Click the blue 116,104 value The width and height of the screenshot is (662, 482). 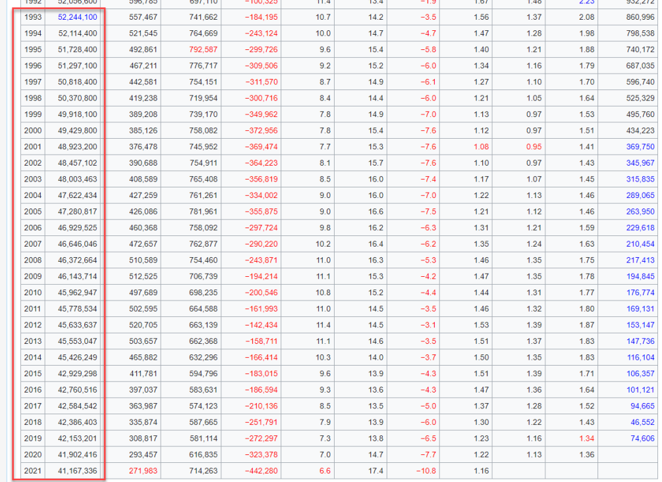tap(640, 357)
